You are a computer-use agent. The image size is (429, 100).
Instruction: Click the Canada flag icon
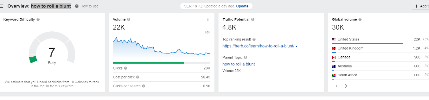(x=334, y=57)
